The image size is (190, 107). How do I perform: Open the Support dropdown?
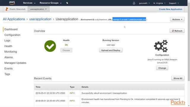click(x=174, y=3)
